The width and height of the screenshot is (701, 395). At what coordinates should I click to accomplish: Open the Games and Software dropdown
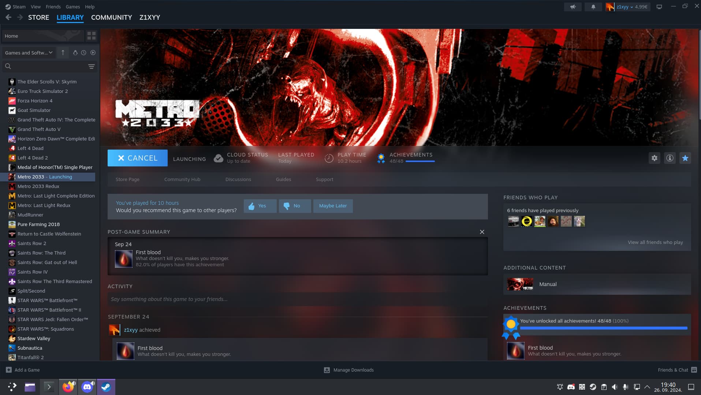pyautogui.click(x=29, y=53)
